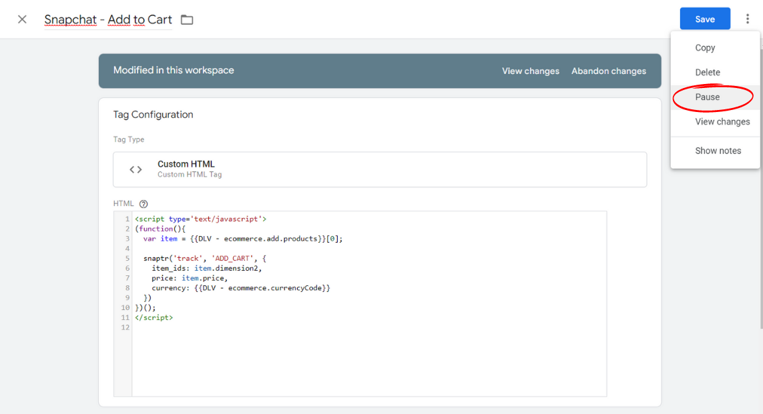The image size is (763, 414).
Task: Click the 'item_ids: item.dimension2' code line
Action: (x=207, y=268)
